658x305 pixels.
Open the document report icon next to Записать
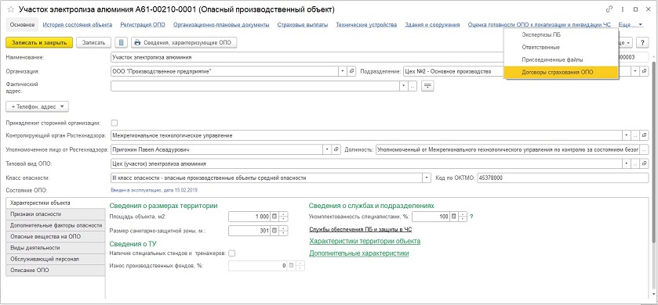click(x=122, y=42)
